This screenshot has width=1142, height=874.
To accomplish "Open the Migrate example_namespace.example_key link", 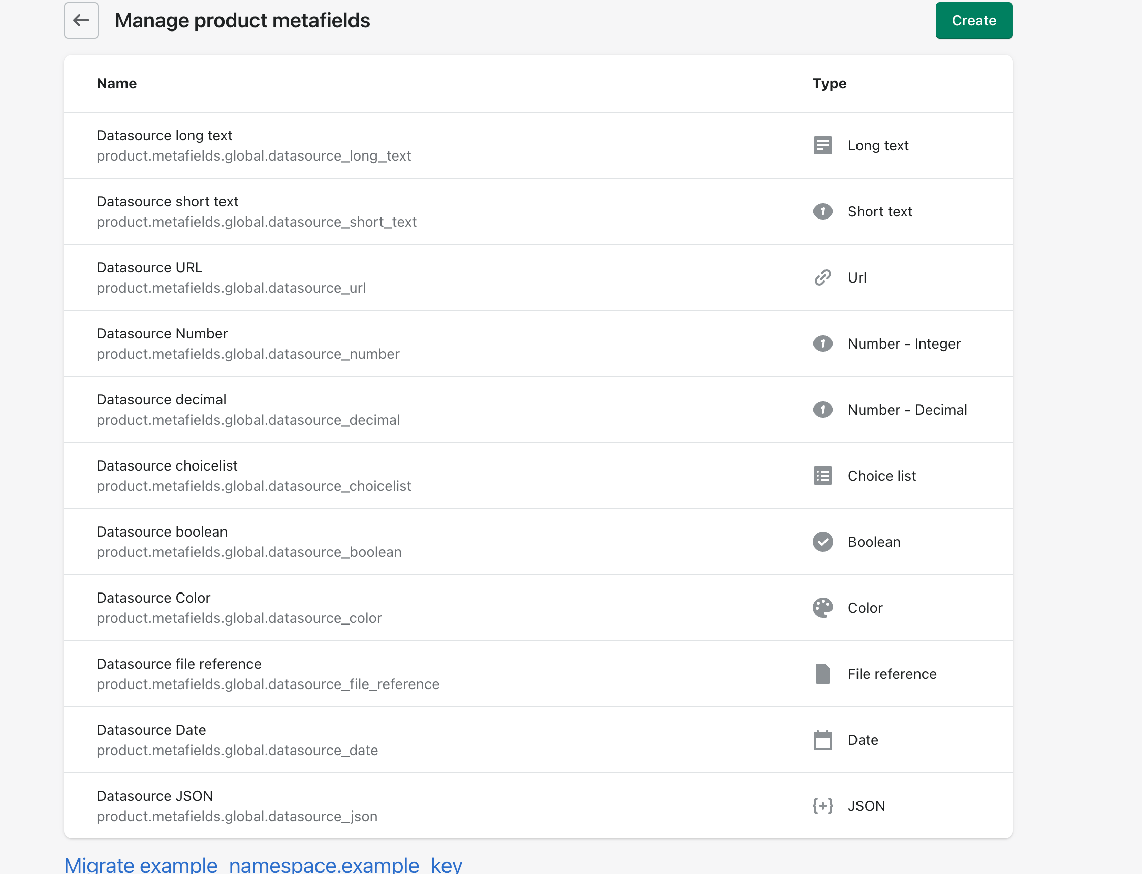I will coord(263,865).
